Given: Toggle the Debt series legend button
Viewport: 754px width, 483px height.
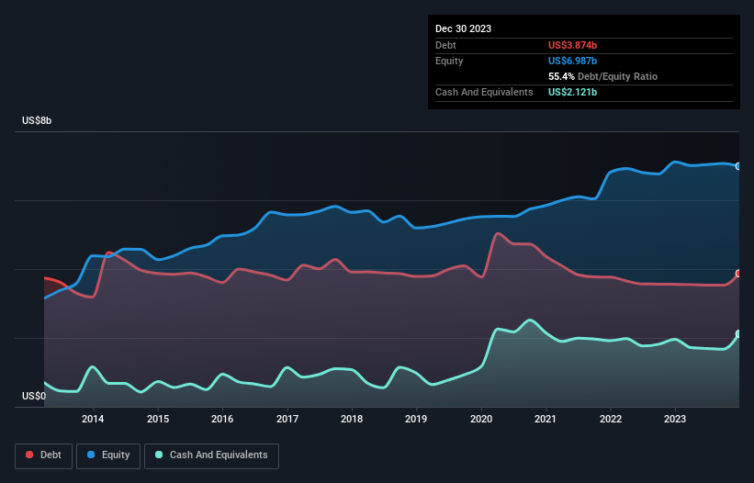Looking at the screenshot, I should pos(44,455).
